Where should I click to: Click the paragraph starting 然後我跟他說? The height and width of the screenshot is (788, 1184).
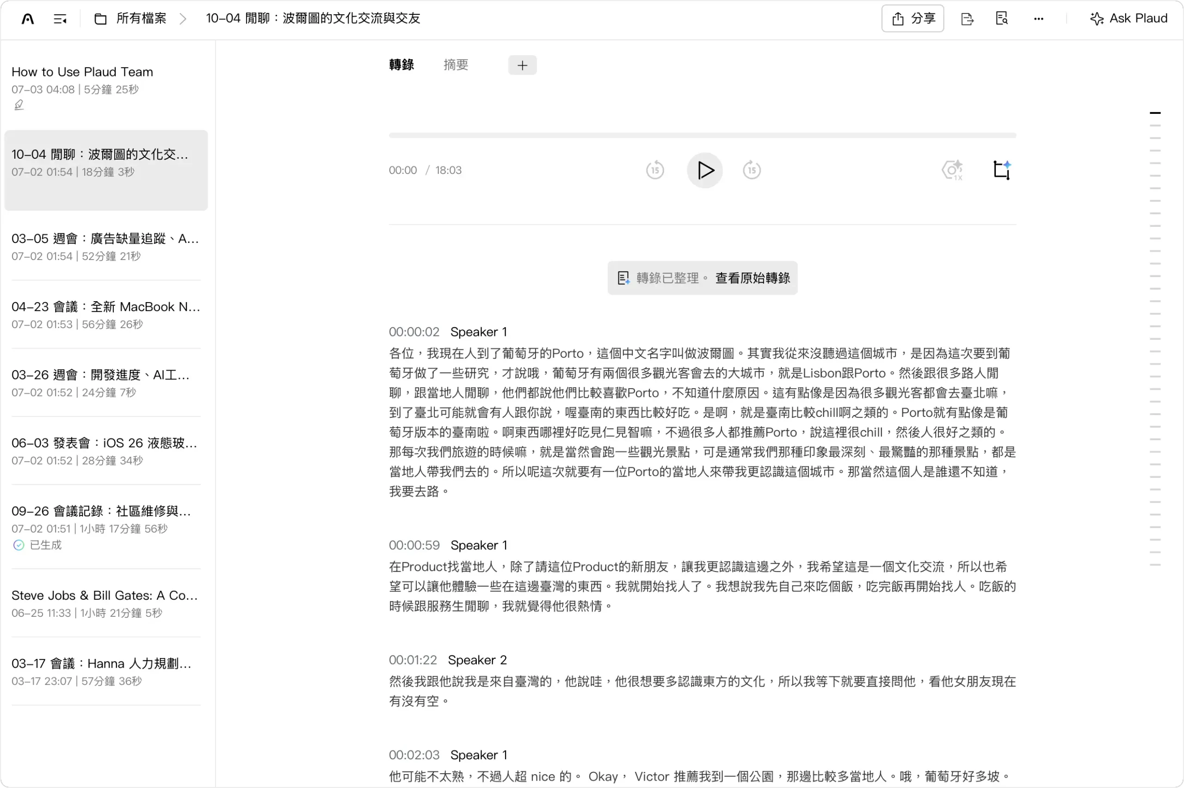coord(702,691)
